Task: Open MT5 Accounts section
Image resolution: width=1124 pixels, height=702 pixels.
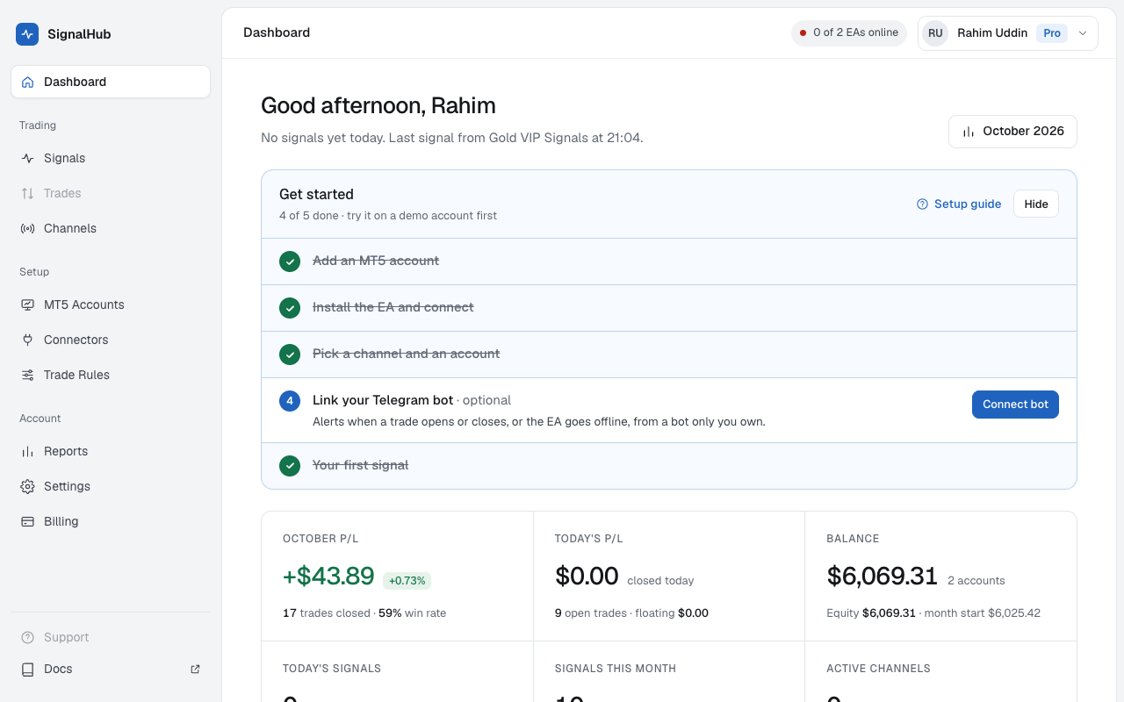Action: click(111, 304)
